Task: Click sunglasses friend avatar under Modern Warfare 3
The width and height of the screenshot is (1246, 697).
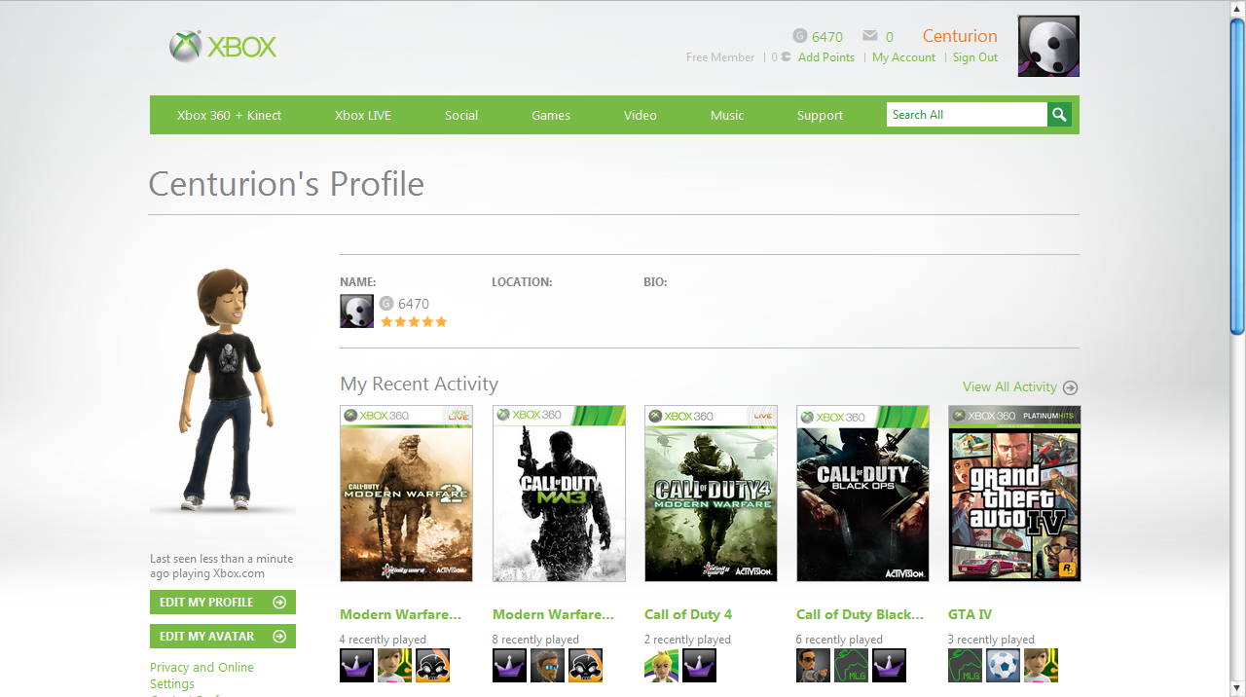Action: [547, 666]
